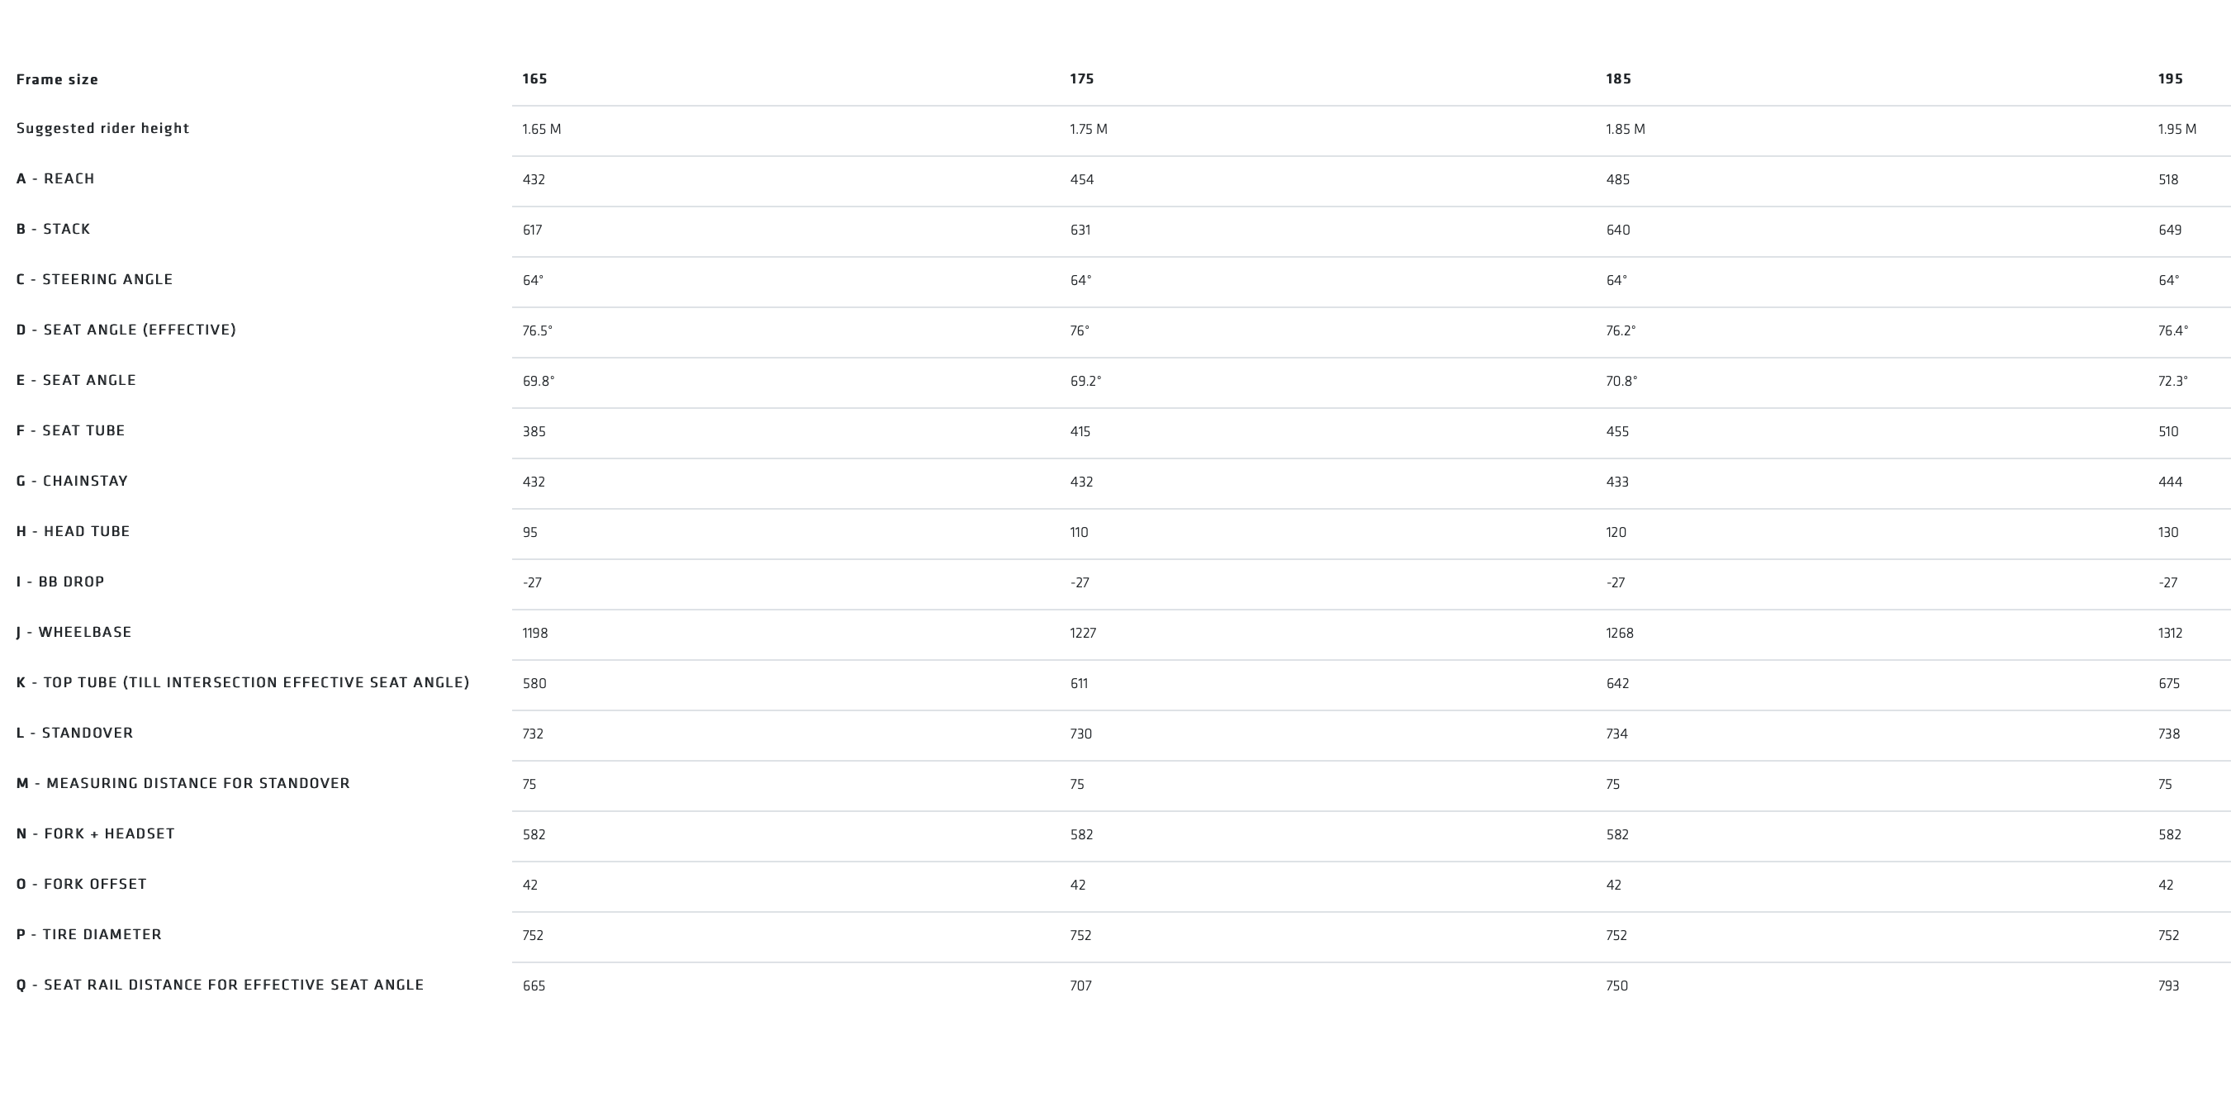Select the 195 frame size column header

pos(2170,78)
